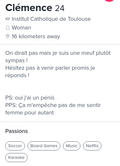120x166 pixels.
Task: Click the pink circular button at top right
Action: [x=109, y=1]
